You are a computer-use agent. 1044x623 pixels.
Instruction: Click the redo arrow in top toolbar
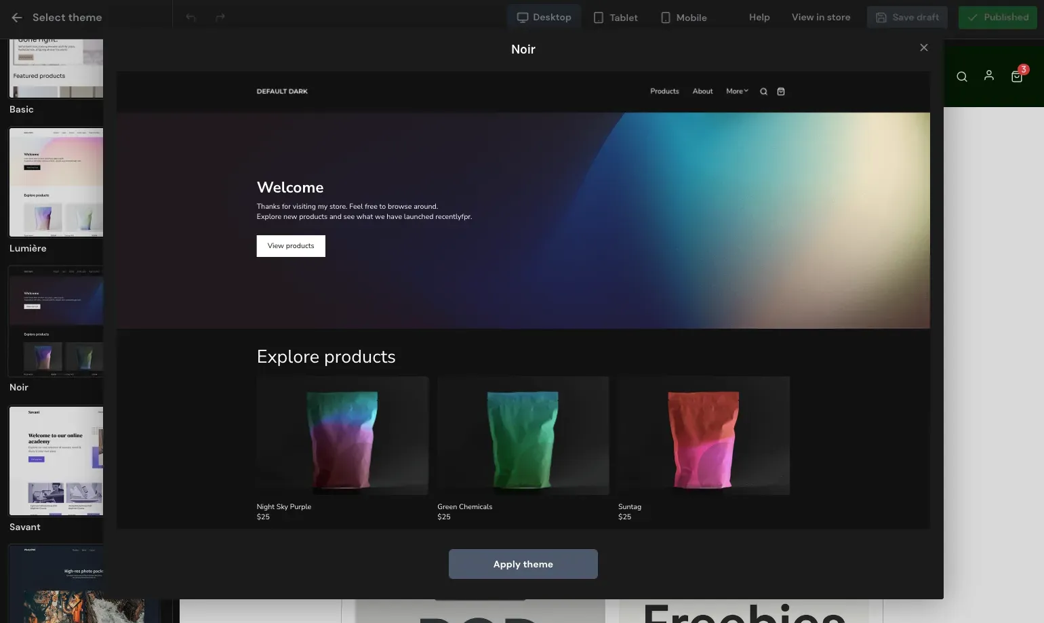click(x=220, y=18)
